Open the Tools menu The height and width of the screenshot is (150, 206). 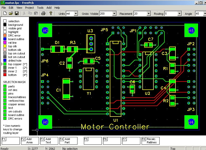pos(40,8)
